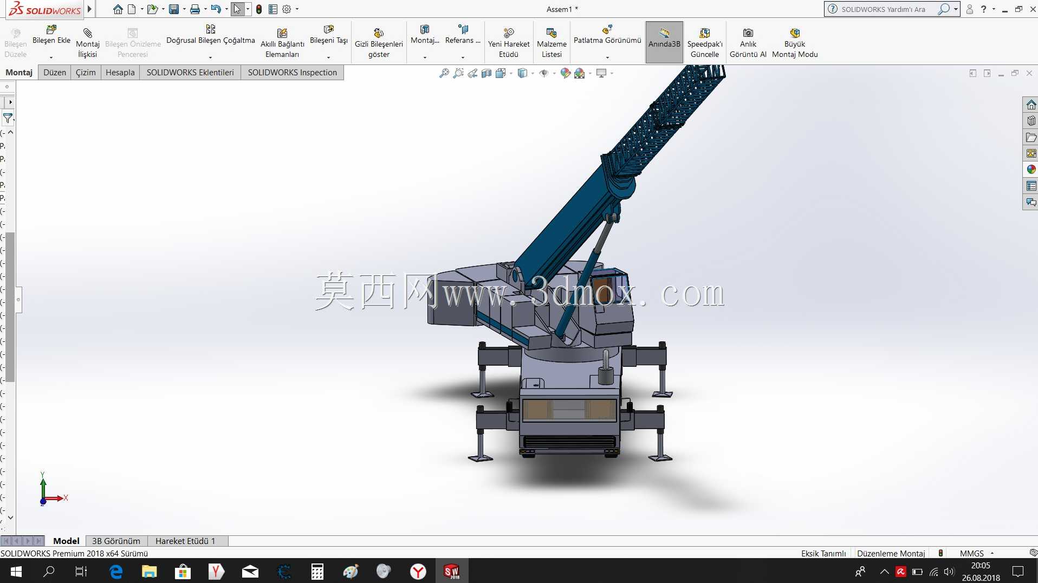Image resolution: width=1038 pixels, height=583 pixels.
Task: Start Yeni Hareket Etüdü
Action: tap(509, 42)
